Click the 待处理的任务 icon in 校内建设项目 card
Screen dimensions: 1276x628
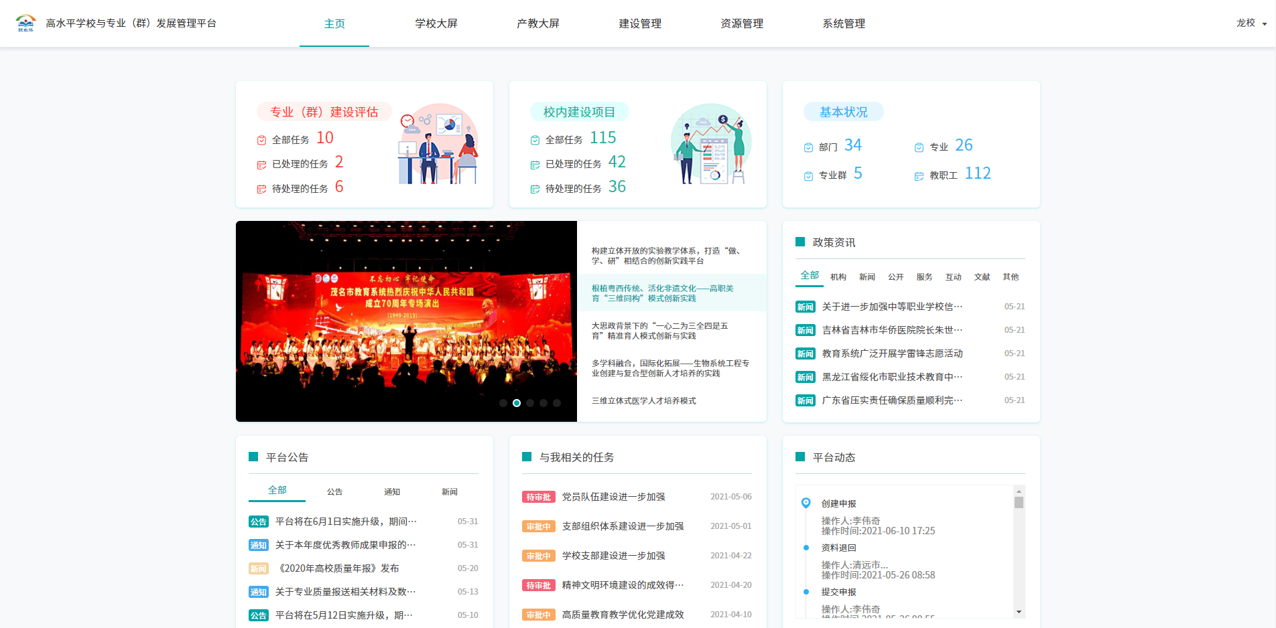tap(535, 189)
